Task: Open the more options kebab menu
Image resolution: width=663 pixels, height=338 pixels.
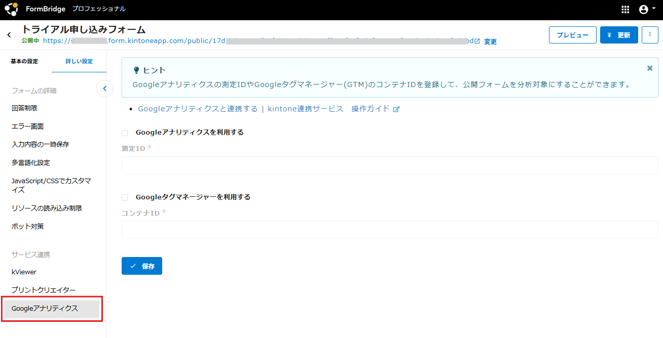Action: pyautogui.click(x=650, y=35)
